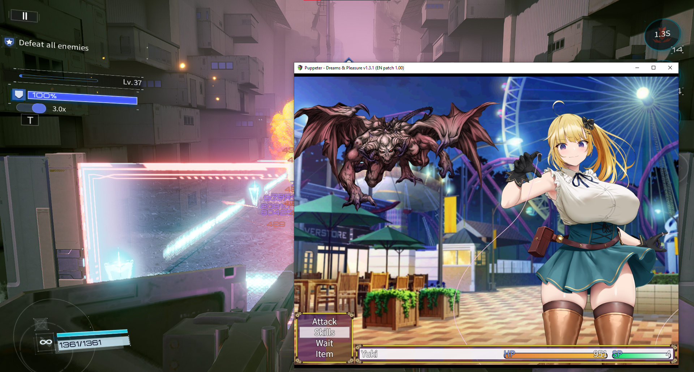Click the 1361/1361 health bar
694x372 pixels.
pos(93,343)
